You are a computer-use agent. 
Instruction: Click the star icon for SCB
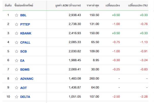17,51
